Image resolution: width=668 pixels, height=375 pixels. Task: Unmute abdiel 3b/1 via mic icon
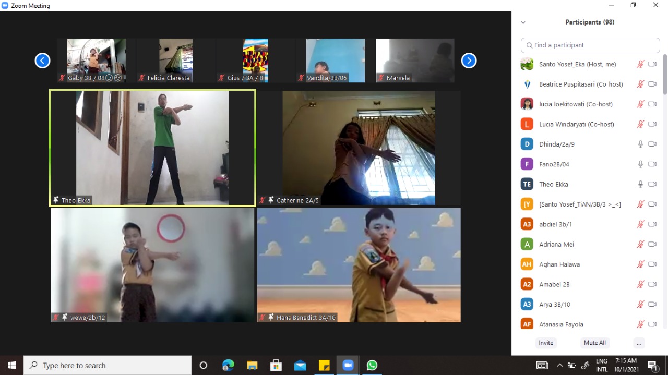pos(640,224)
